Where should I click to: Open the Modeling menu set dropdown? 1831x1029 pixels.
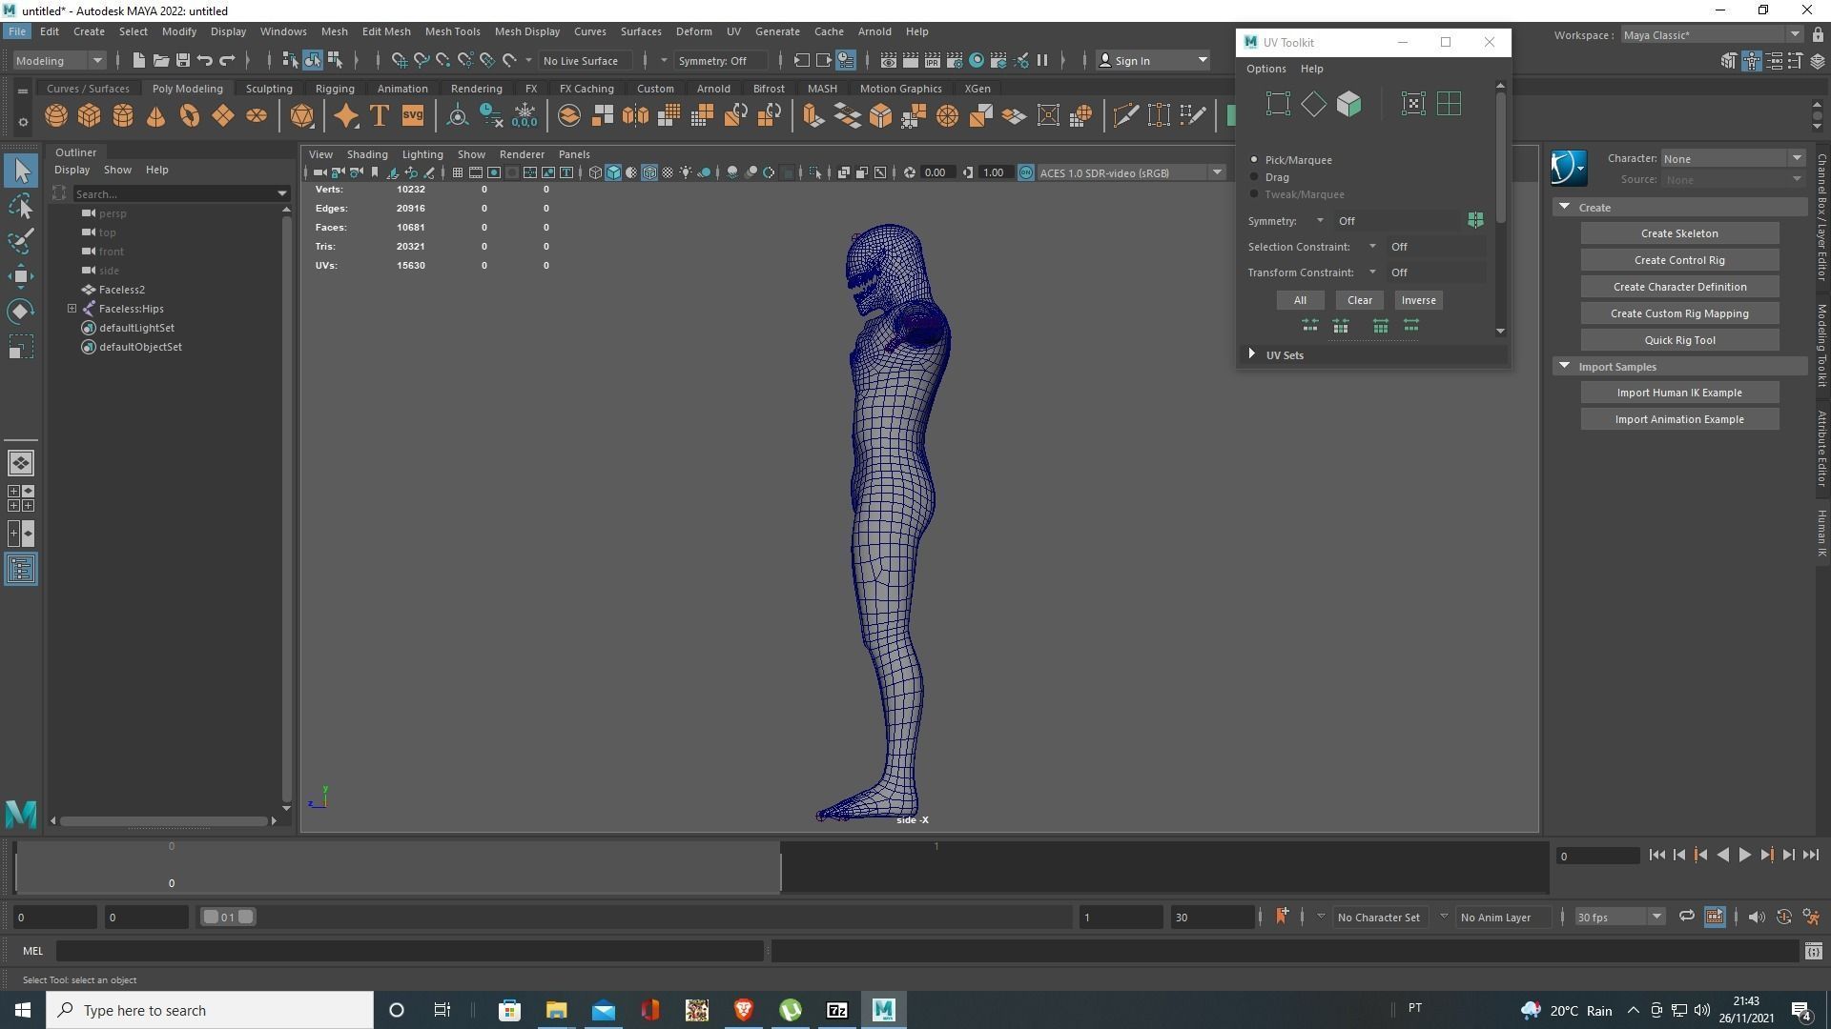tap(59, 60)
